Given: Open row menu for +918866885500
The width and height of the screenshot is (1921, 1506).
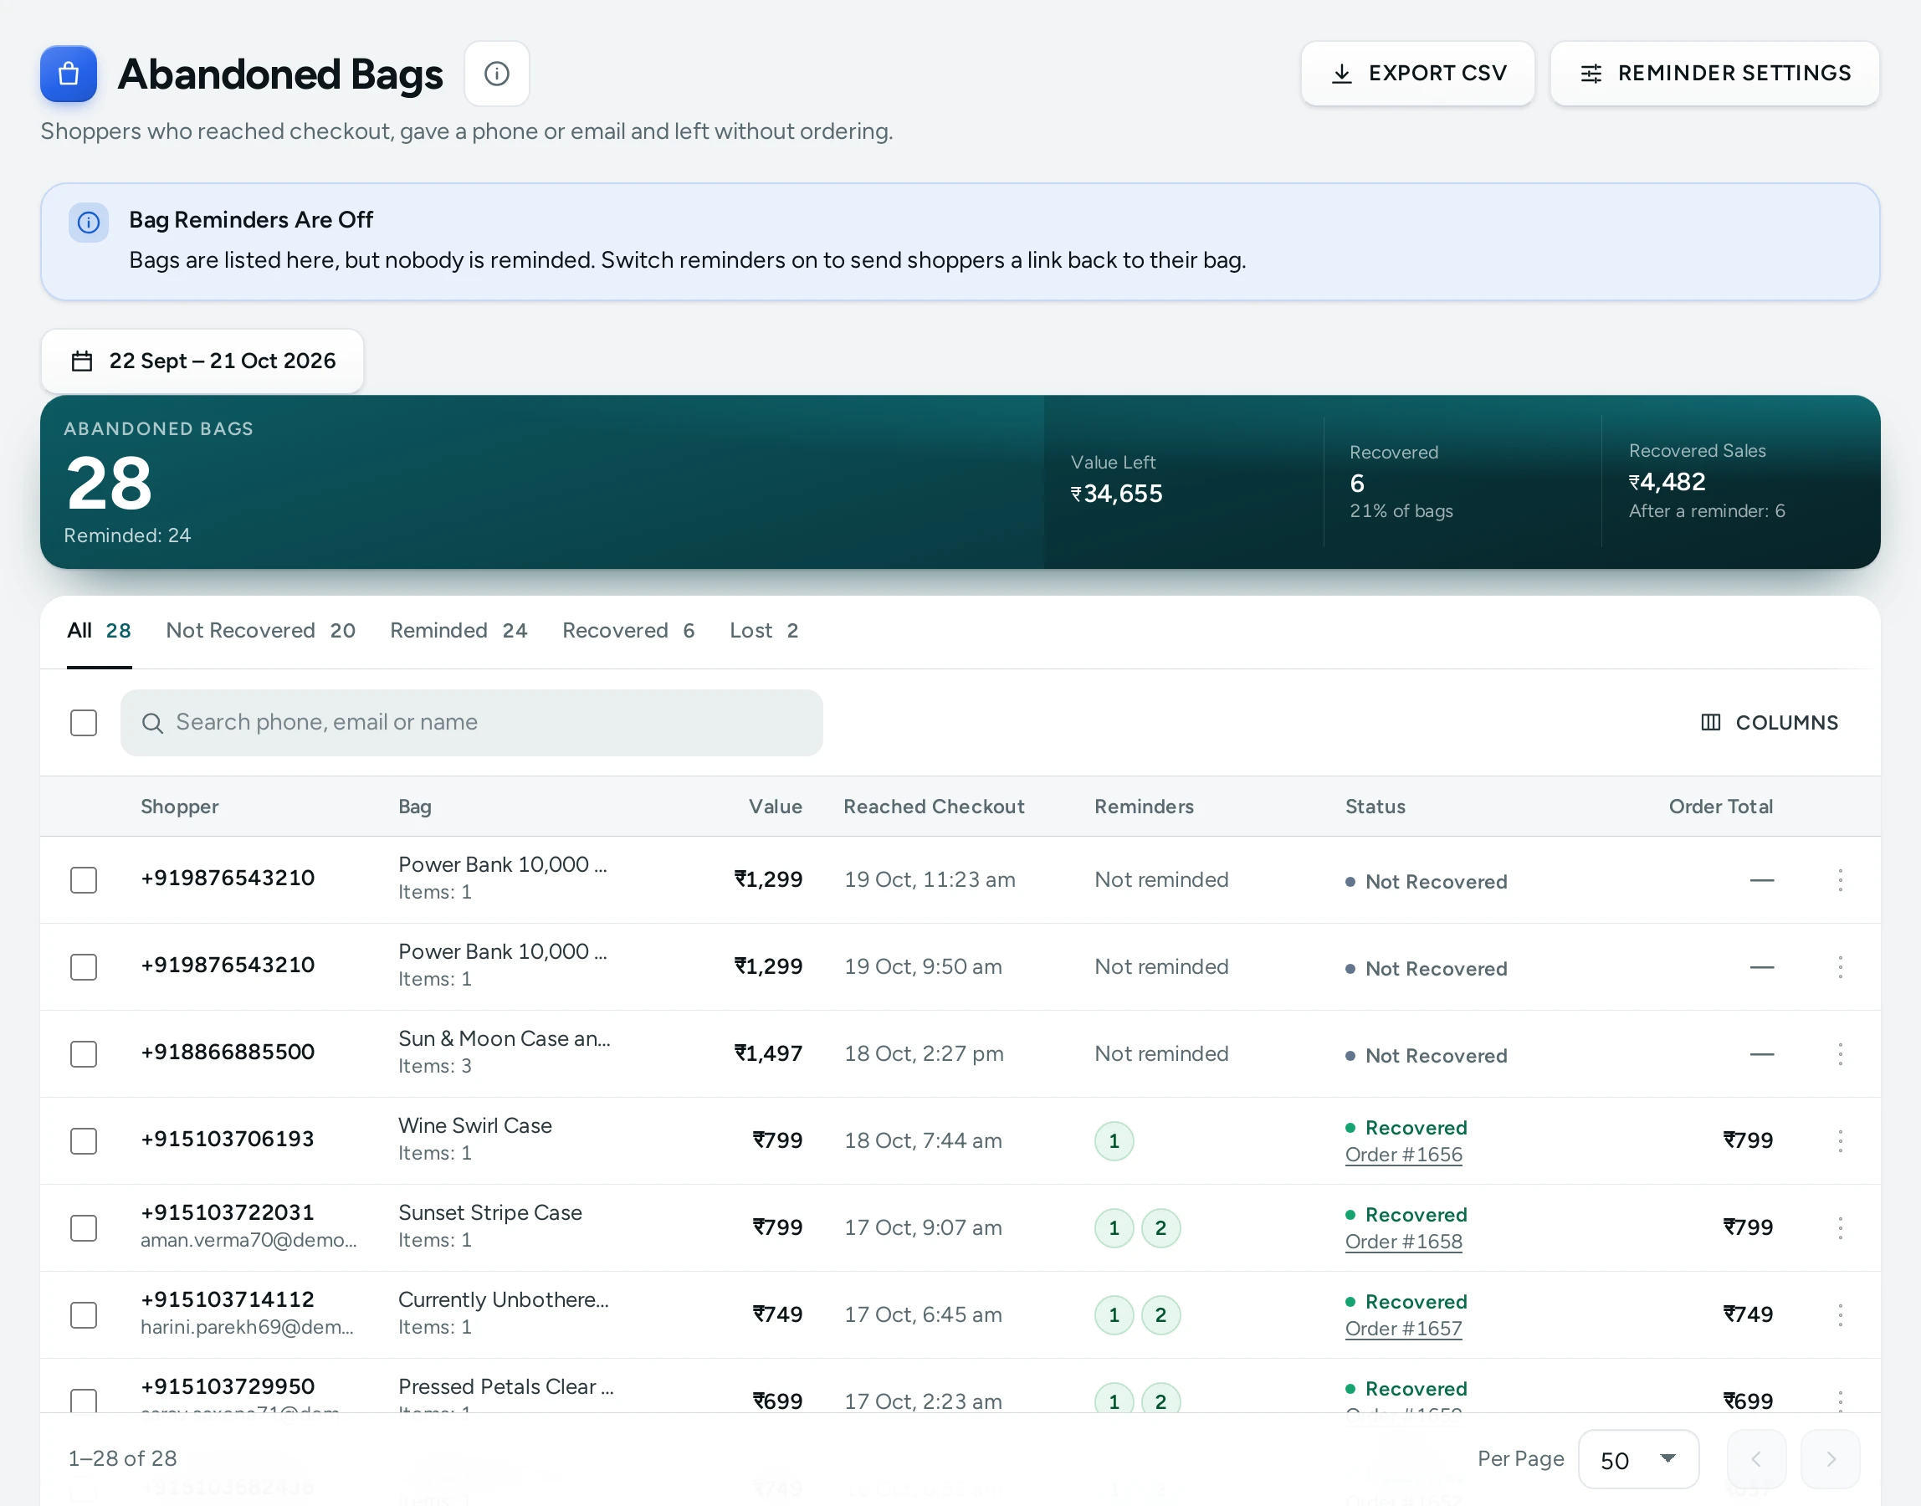Looking at the screenshot, I should click(1840, 1053).
